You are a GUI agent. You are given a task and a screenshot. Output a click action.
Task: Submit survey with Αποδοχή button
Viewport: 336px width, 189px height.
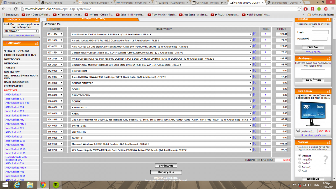pos(313,179)
